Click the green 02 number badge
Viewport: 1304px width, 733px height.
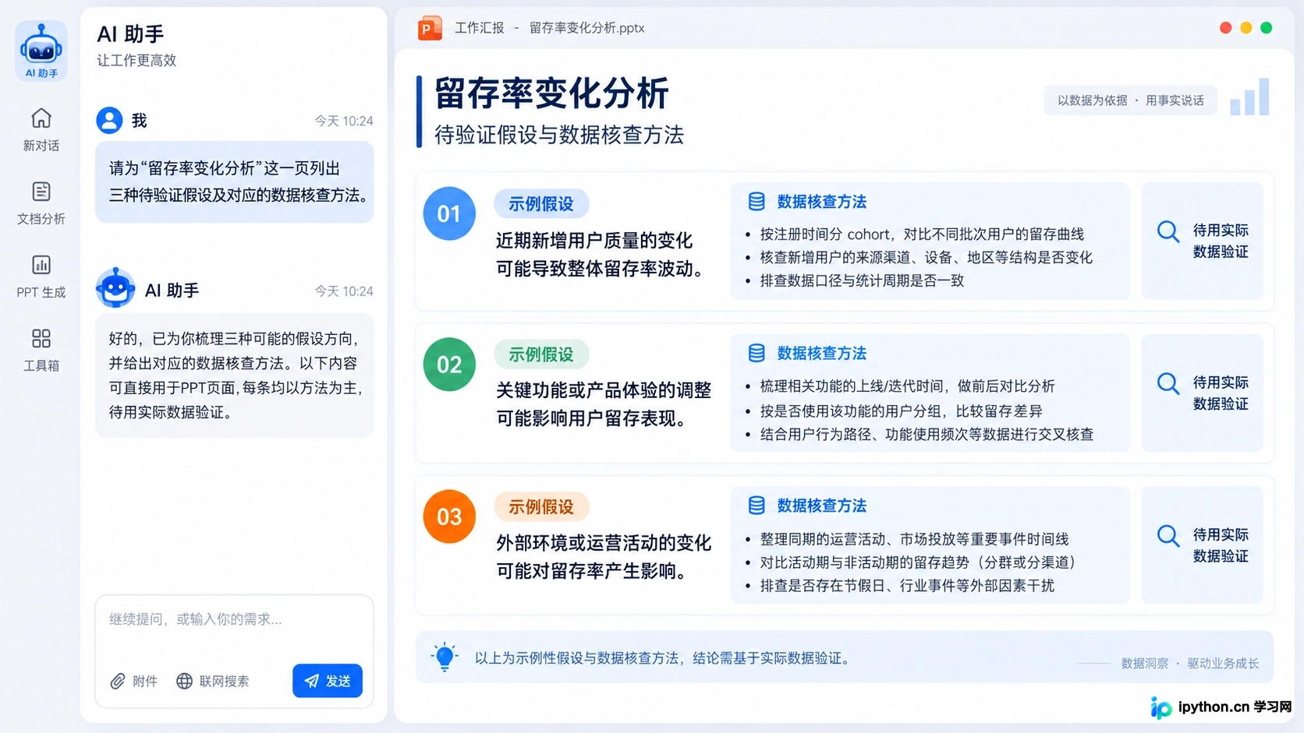pos(449,365)
